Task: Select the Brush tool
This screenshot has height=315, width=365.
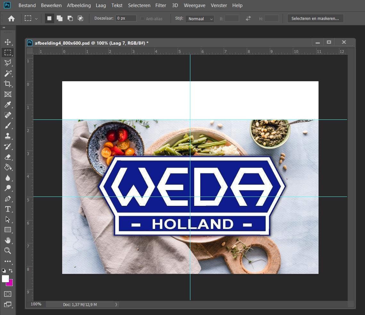Action: (x=8, y=126)
